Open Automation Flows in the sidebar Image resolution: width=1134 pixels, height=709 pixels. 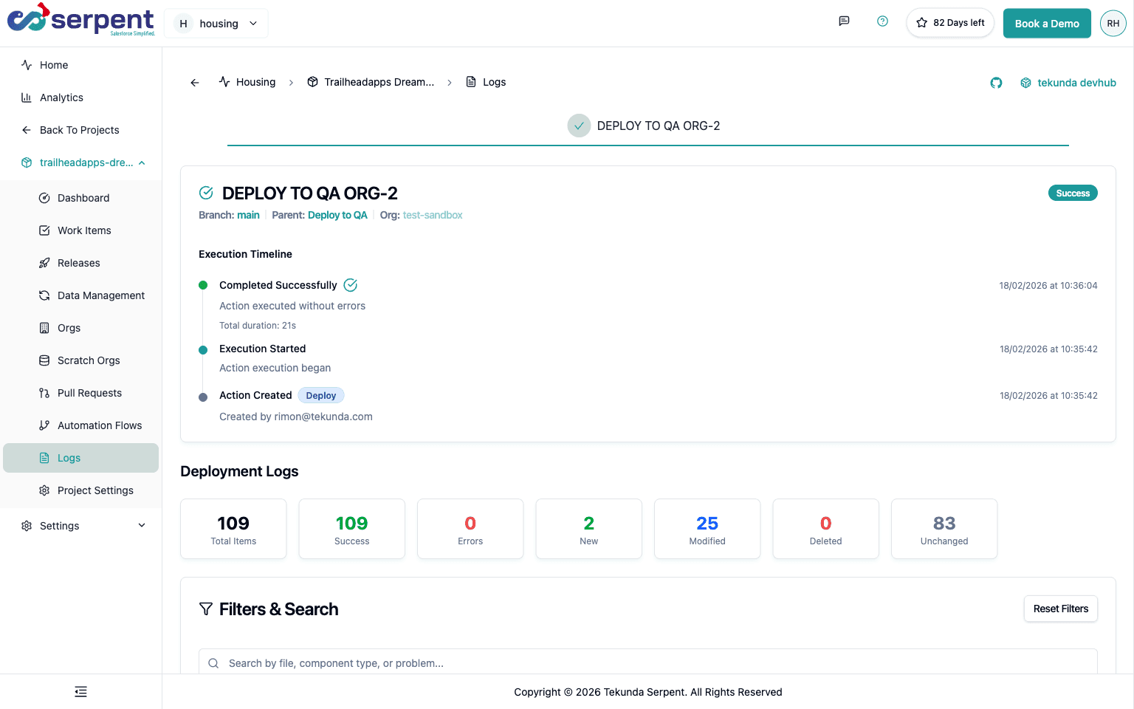[x=99, y=425]
